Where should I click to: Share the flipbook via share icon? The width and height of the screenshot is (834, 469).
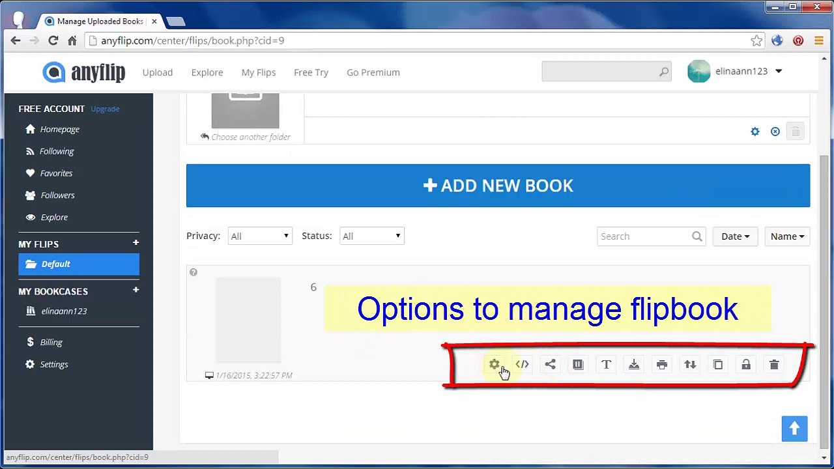[550, 365]
